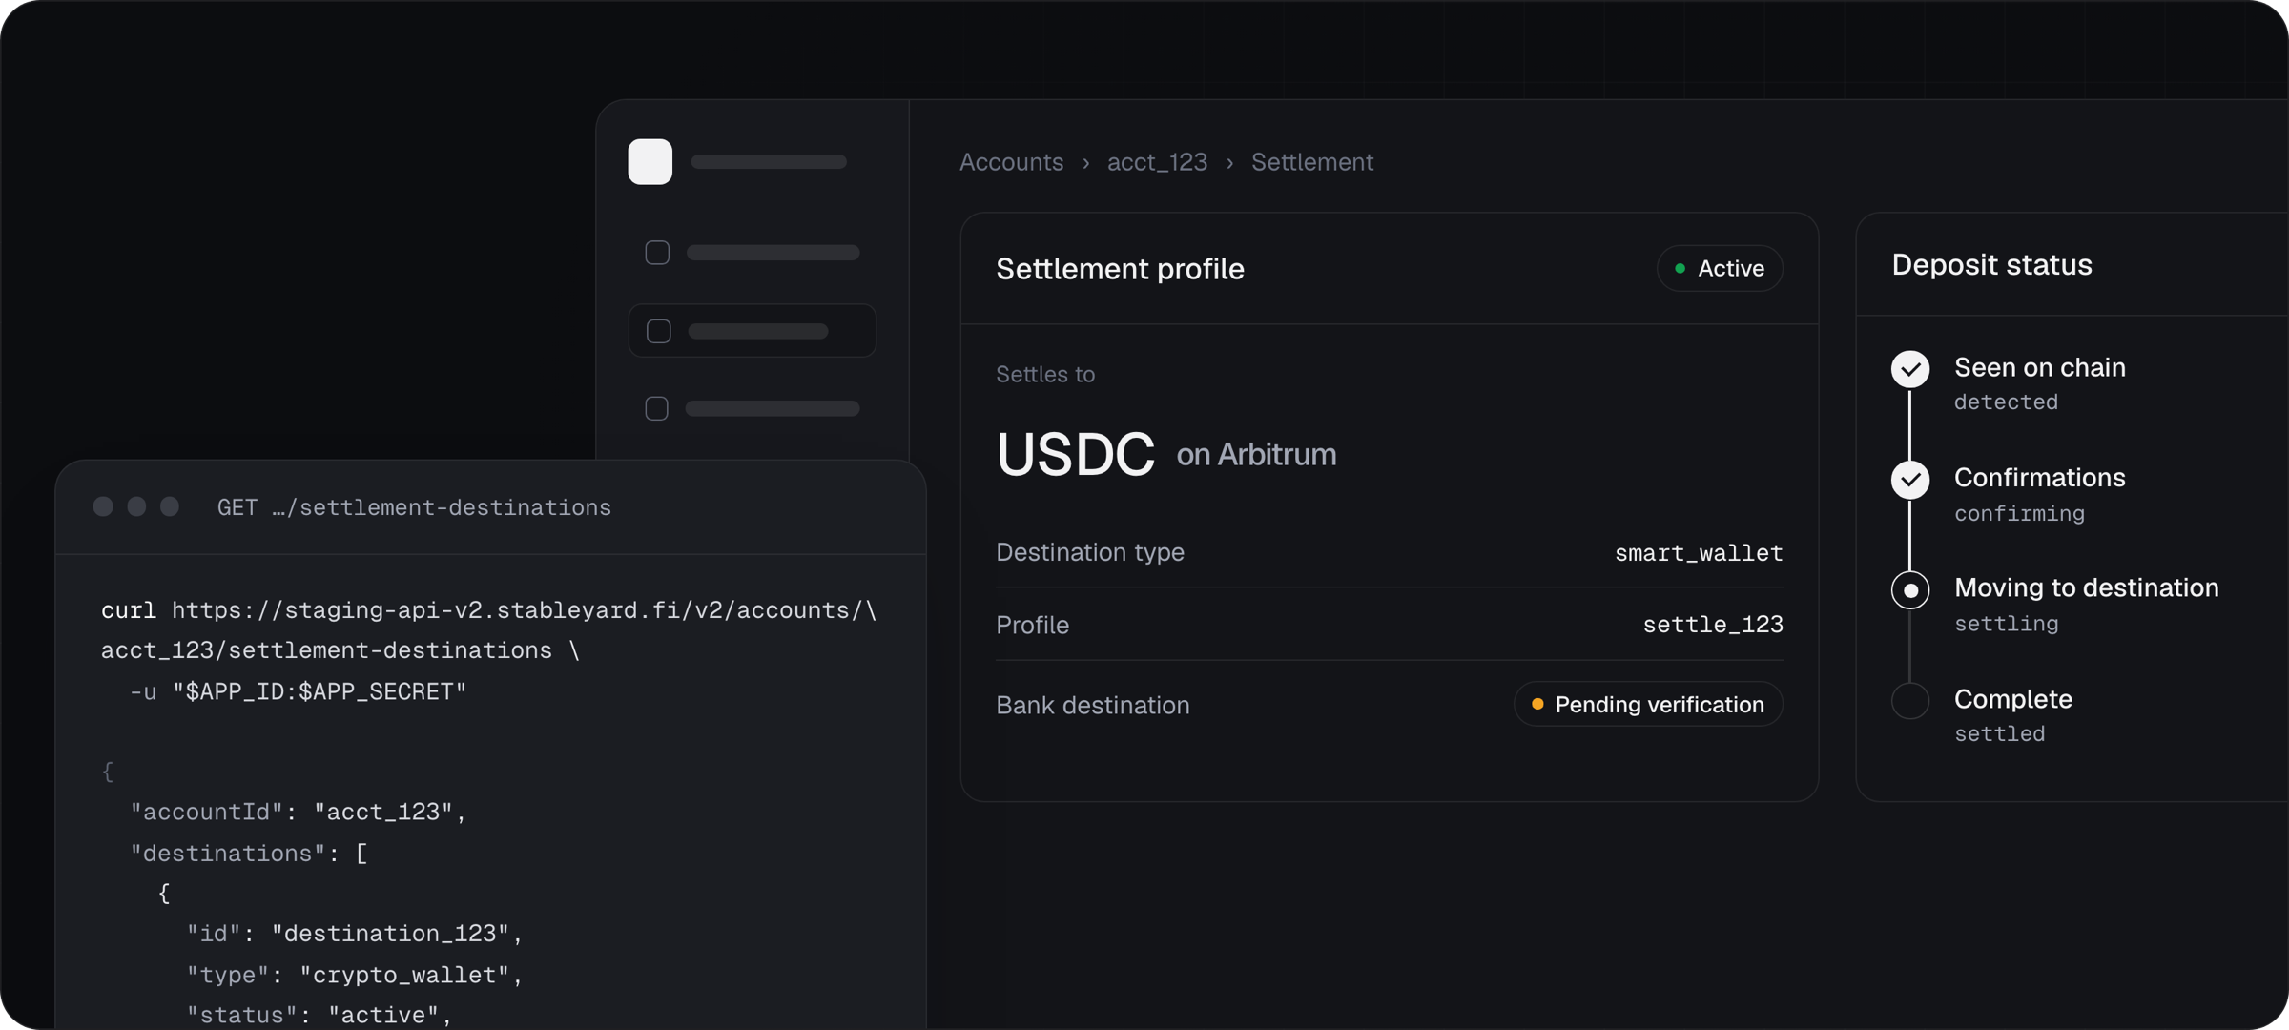Open the highlighted second sidebar item
This screenshot has width=2289, height=1030.
tap(752, 331)
